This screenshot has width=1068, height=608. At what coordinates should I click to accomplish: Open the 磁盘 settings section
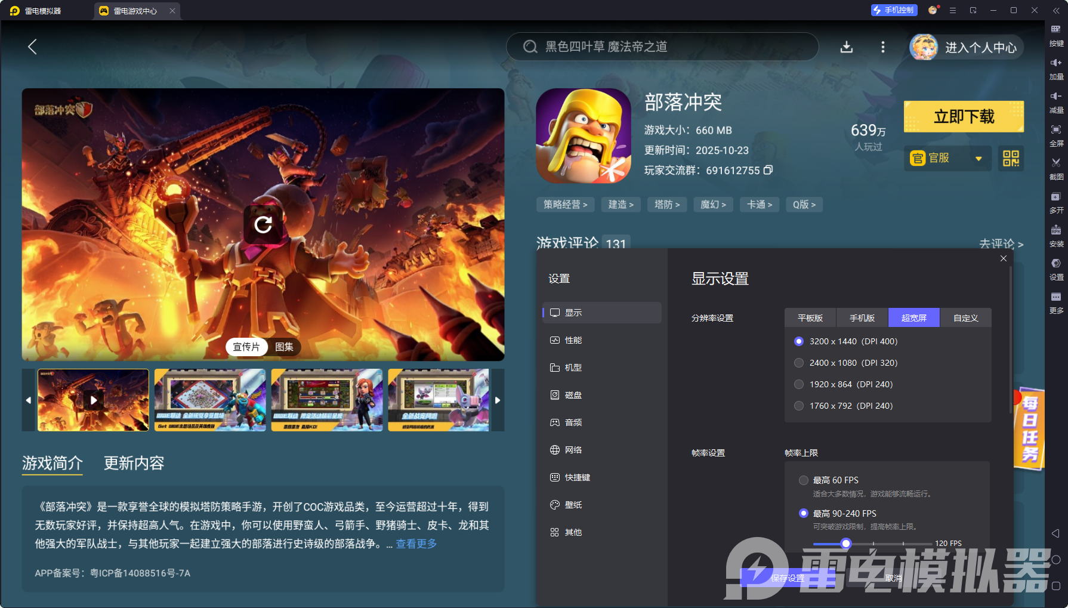tap(601, 395)
